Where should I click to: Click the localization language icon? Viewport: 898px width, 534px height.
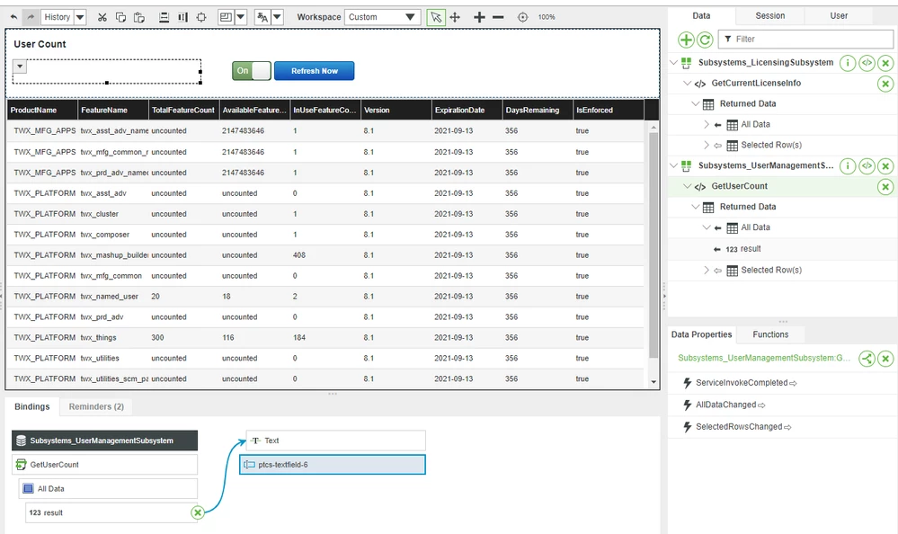pos(262,17)
